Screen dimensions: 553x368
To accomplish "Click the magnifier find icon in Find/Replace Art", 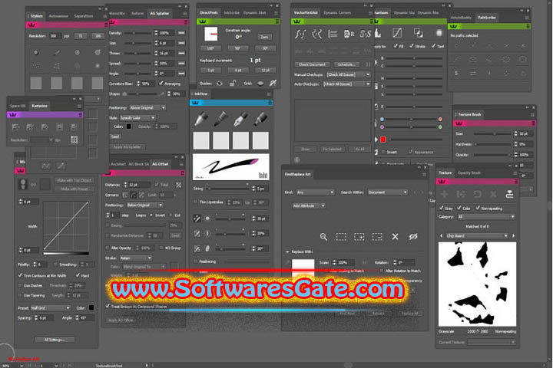I will tap(323, 237).
